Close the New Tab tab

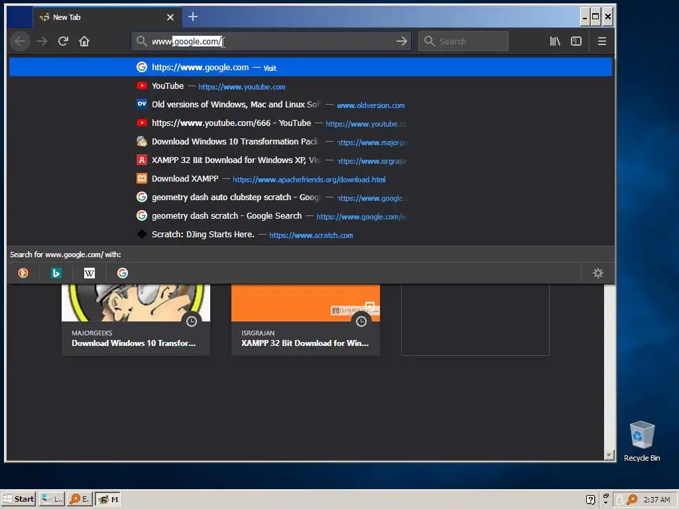(x=170, y=17)
